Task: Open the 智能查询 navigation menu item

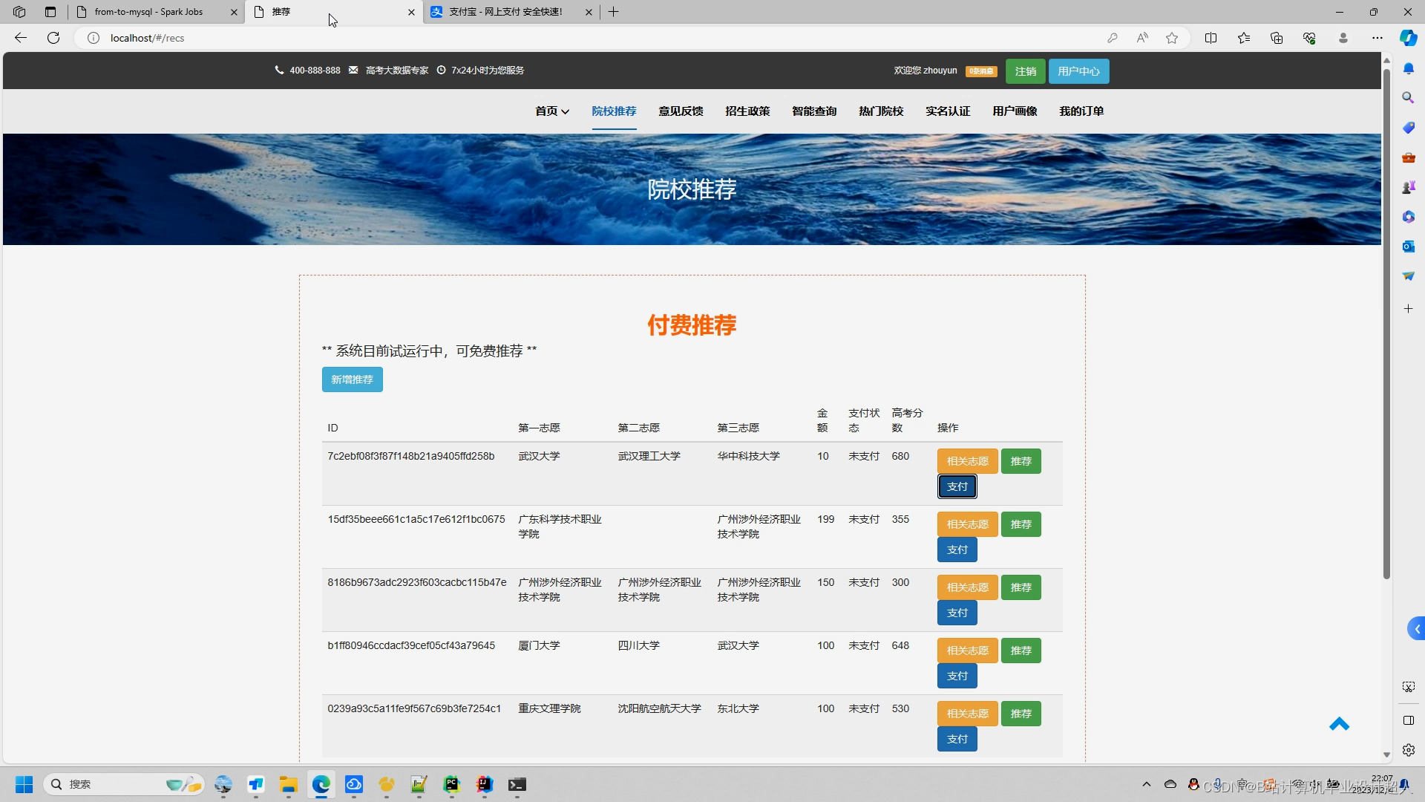Action: [814, 111]
